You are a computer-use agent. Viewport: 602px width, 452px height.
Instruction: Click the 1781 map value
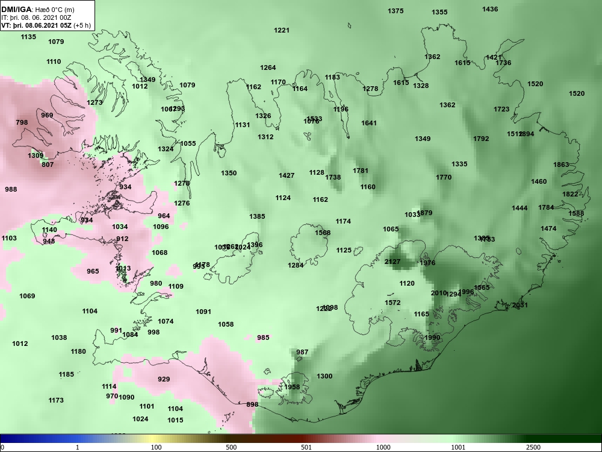pos(361,171)
